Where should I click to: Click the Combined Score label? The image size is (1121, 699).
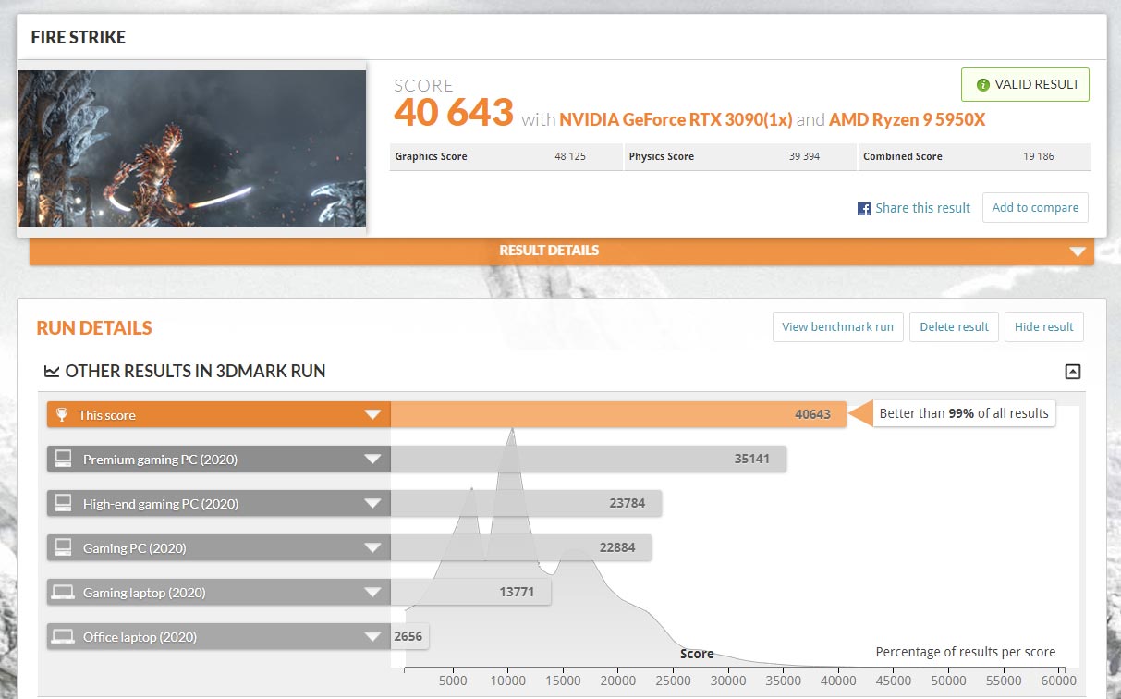click(903, 156)
